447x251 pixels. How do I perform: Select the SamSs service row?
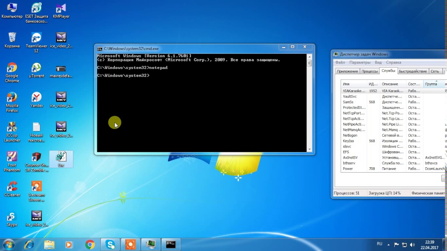(x=394, y=102)
